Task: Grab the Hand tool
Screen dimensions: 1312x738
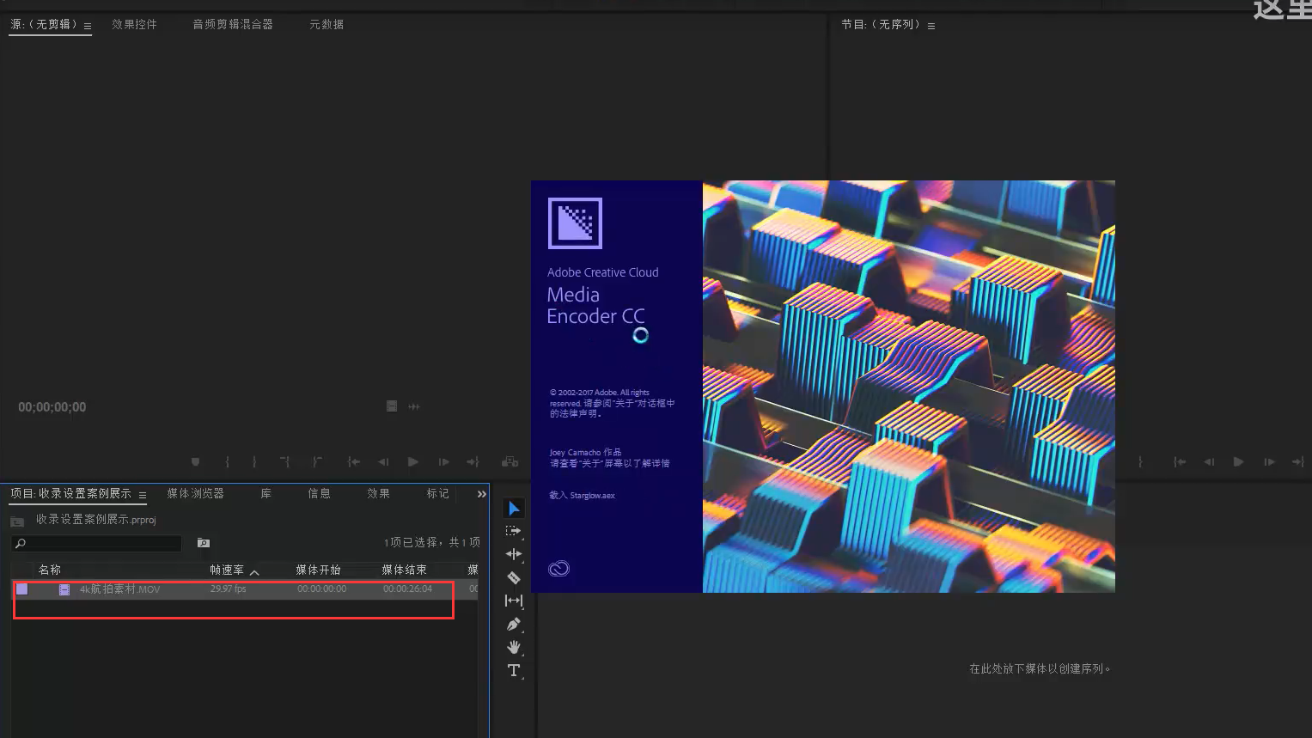Action: pos(513,647)
